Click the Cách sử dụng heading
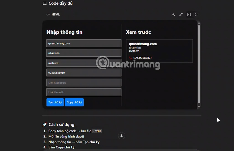Image resolution: width=234 pixels, height=151 pixels. [61, 125]
